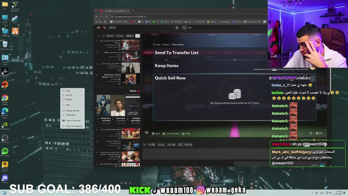This screenshot has width=348, height=196.
Task: Open Rockstar Games launcher shortcut
Action: click(x=5, y=166)
